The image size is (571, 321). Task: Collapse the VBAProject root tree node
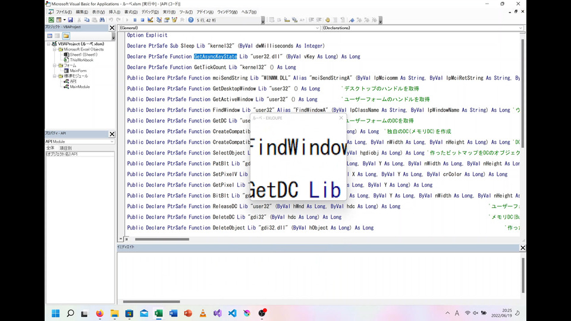pos(48,43)
